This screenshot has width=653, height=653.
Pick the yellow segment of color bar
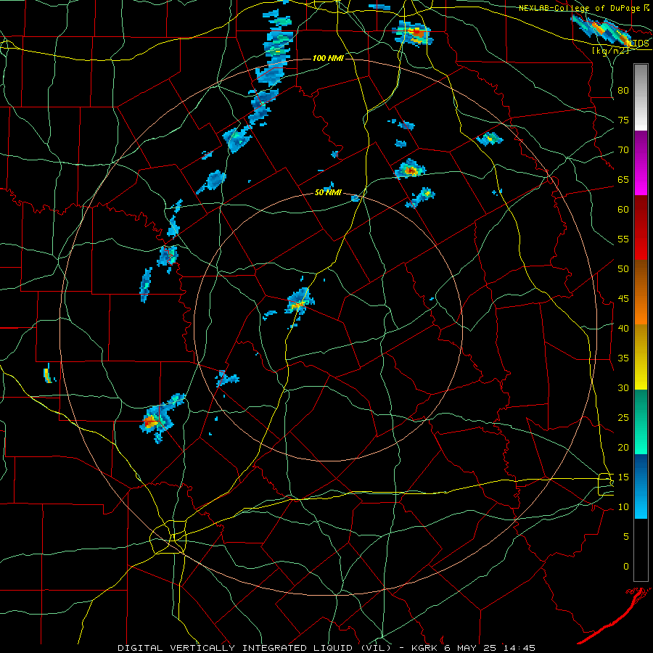[641, 357]
